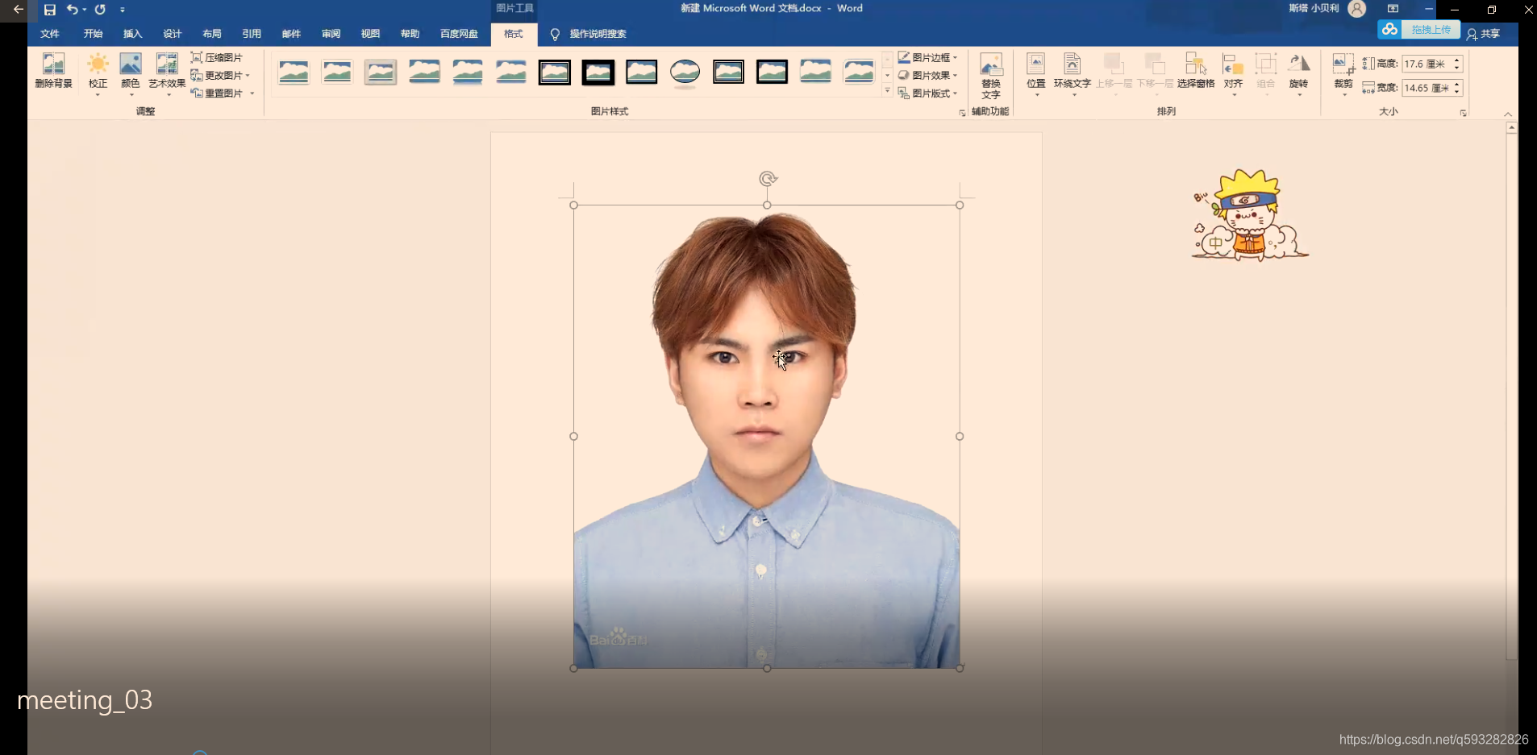Open the Wrap Text (环绕文字) tool
This screenshot has height=755, width=1537.
click(1073, 73)
